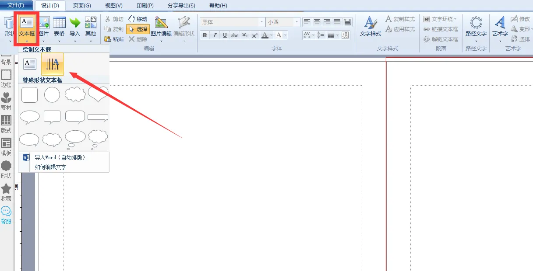The height and width of the screenshot is (271, 533).
Task: Toggle bold text formatting
Action: point(205,35)
